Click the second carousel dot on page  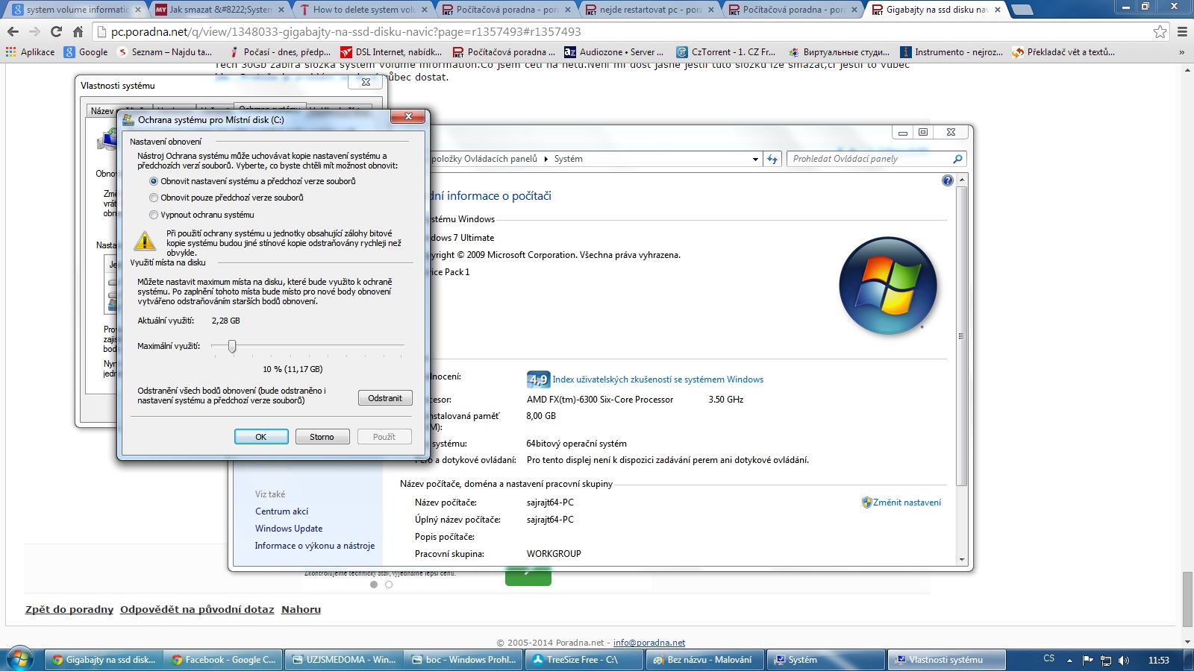coord(389,585)
